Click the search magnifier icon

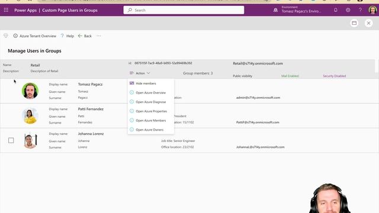click(130, 10)
